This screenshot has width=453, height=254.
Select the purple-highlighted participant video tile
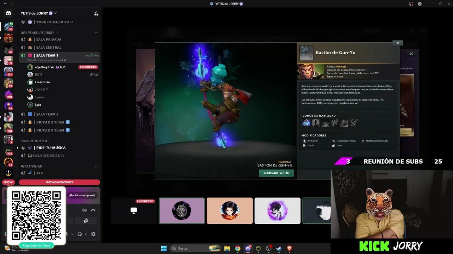click(x=182, y=211)
